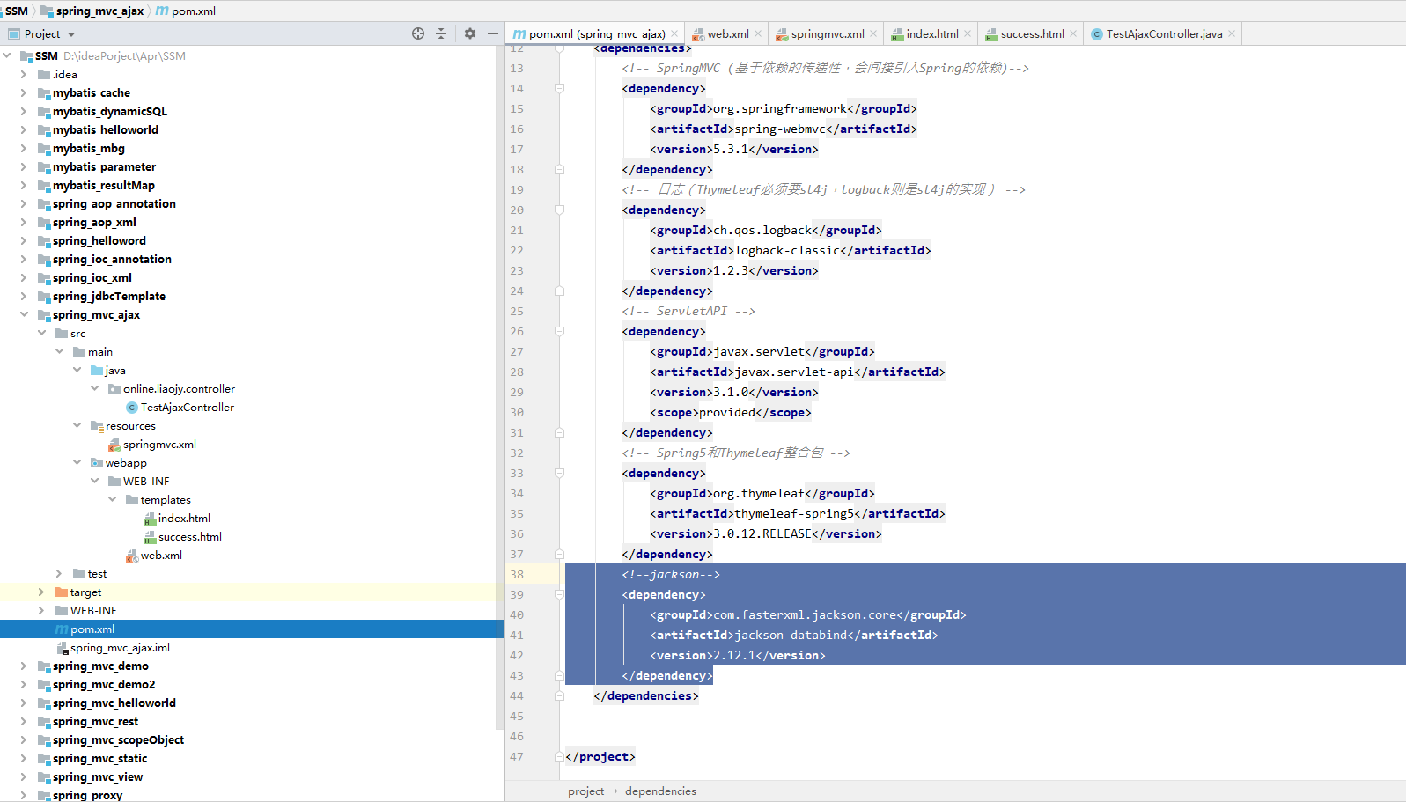Collapse the SSM root project node
The width and height of the screenshot is (1406, 802).
[7, 55]
